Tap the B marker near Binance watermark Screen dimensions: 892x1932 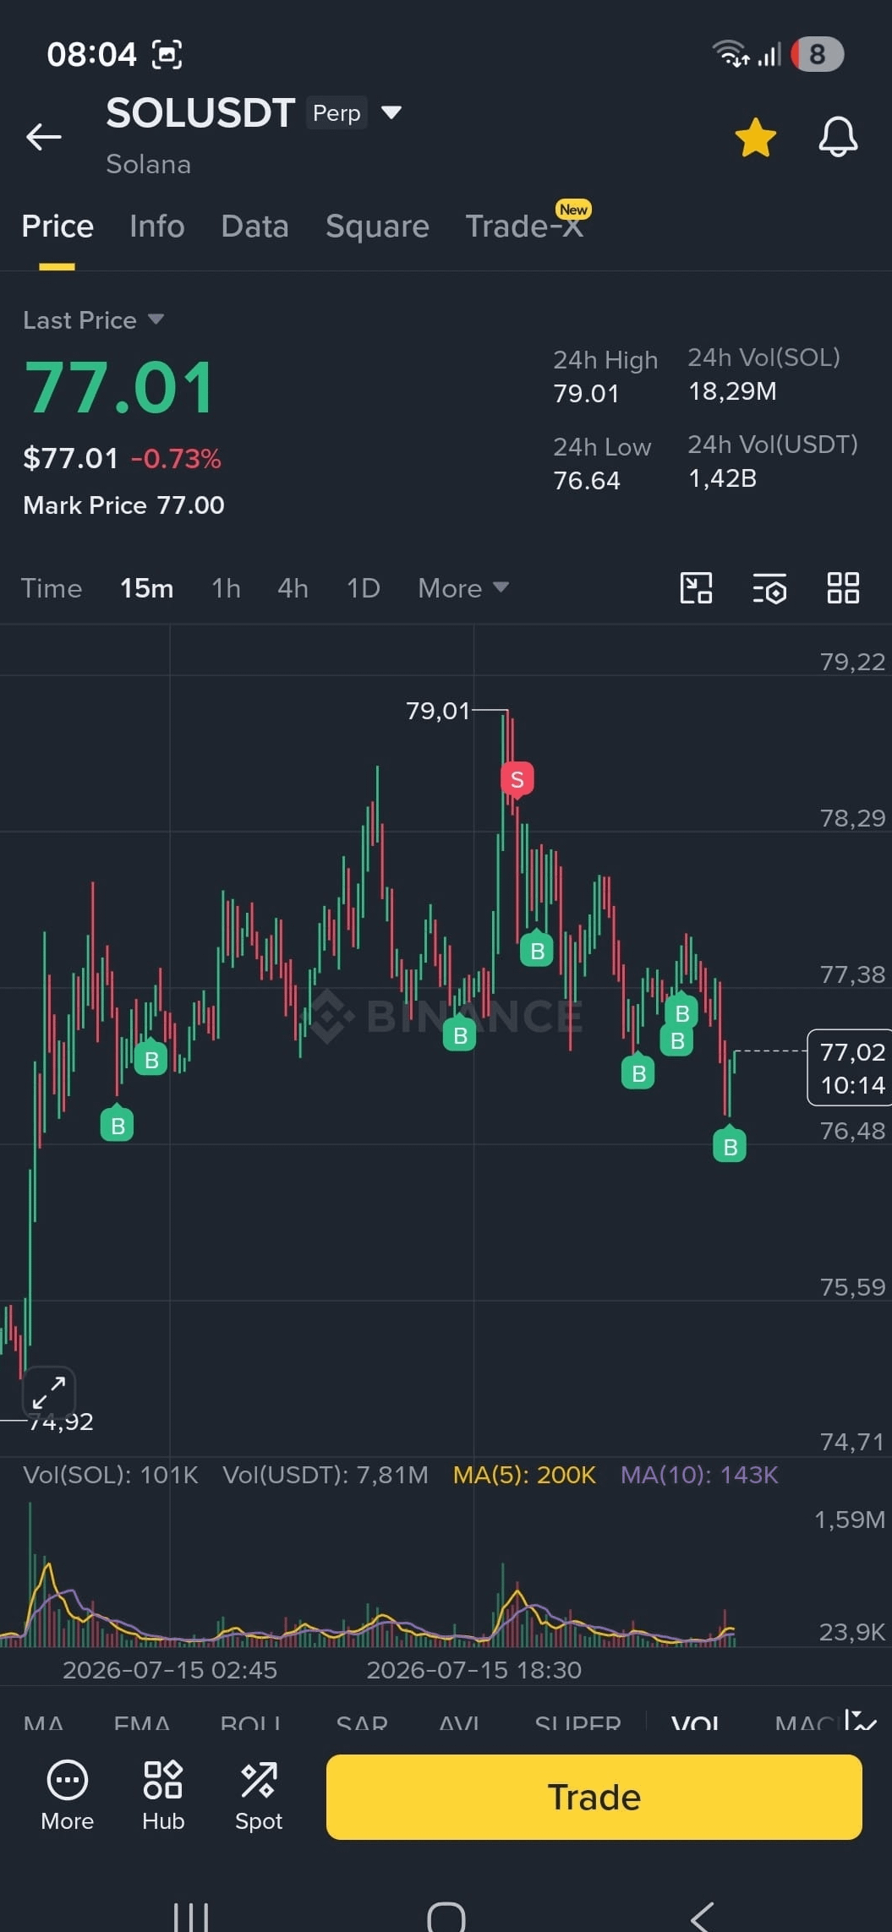pos(459,1034)
